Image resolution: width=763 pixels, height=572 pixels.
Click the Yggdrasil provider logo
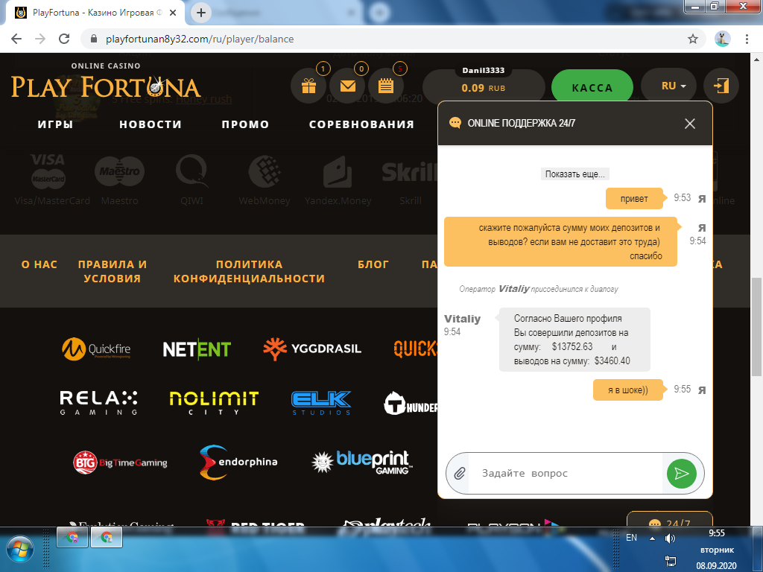click(312, 349)
